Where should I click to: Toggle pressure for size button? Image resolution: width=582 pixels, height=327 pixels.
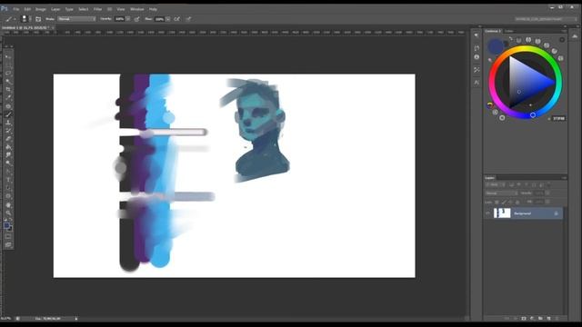[x=188, y=19]
